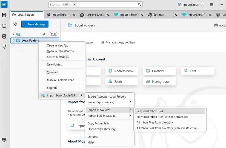
Task: Open ImportExportTools Options
Action: pyautogui.click(x=110, y=137)
